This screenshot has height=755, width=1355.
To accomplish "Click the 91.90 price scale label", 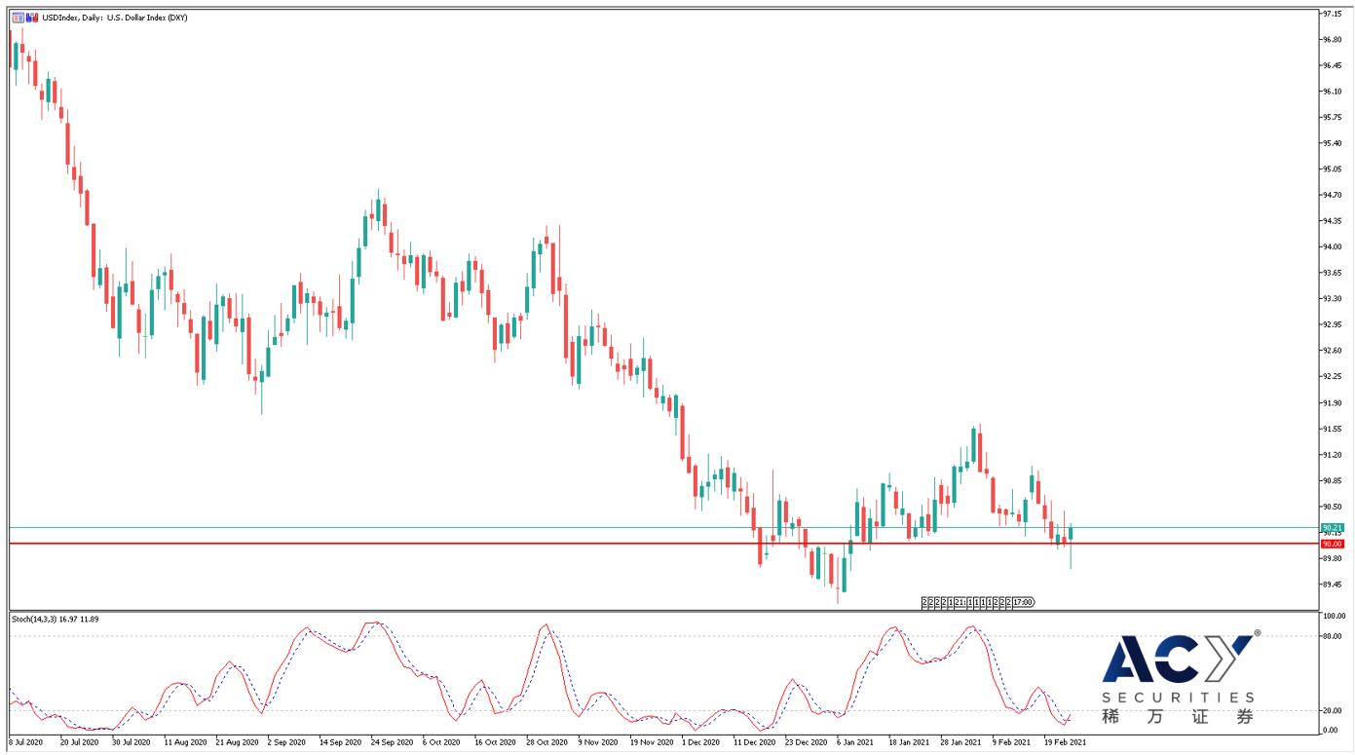I will [1335, 402].
